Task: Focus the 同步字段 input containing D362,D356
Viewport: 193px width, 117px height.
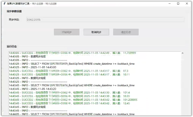Action: click(x=105, y=20)
